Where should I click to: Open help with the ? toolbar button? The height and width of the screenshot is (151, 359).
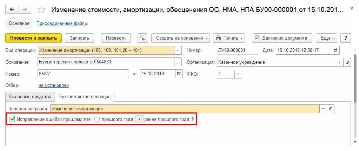tap(346, 38)
